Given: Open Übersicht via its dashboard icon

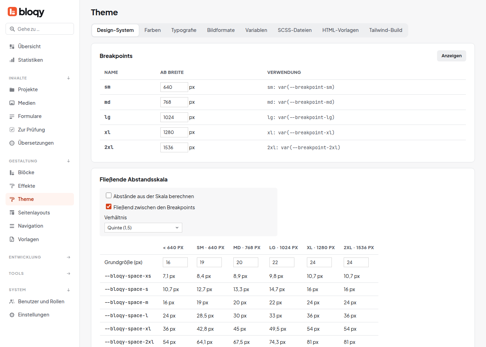Looking at the screenshot, I should tap(12, 46).
